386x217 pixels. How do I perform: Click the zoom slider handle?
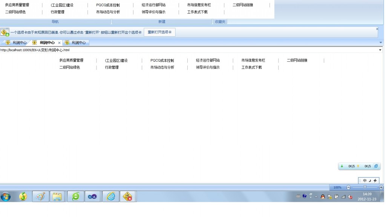(x=365, y=187)
